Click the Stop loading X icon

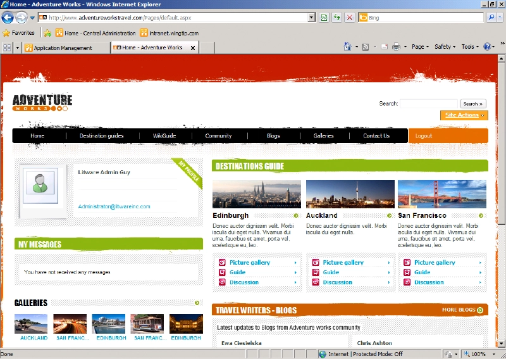tap(350, 18)
